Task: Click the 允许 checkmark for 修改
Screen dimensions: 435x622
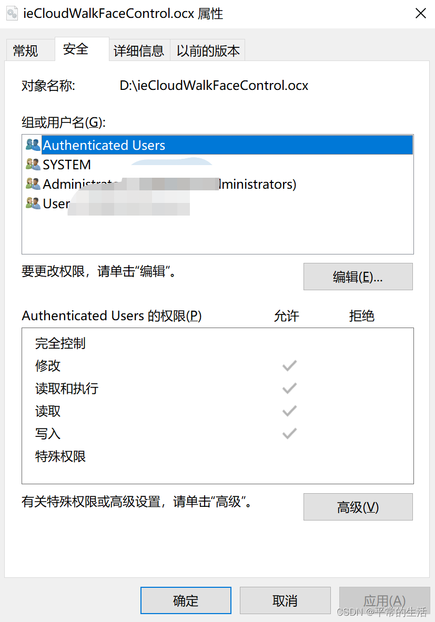Action: [289, 365]
